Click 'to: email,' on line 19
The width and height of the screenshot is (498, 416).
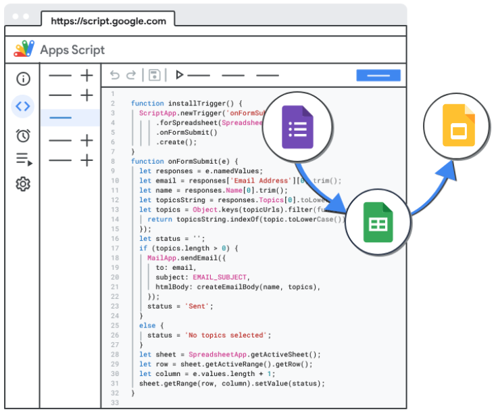176,267
